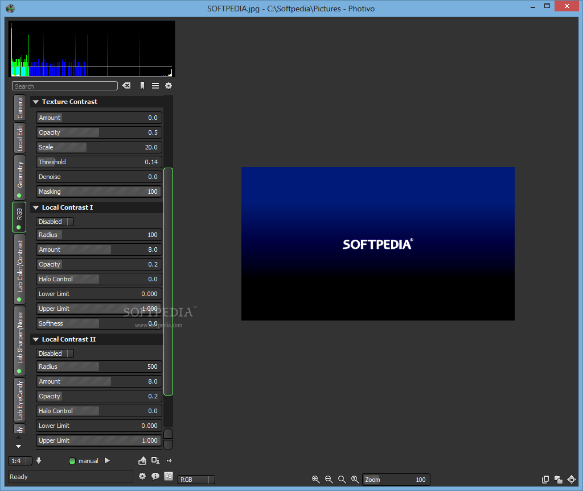This screenshot has height=491, width=583.
Task: Adjust the Texture Contrast Opacity slider
Action: [x=99, y=132]
